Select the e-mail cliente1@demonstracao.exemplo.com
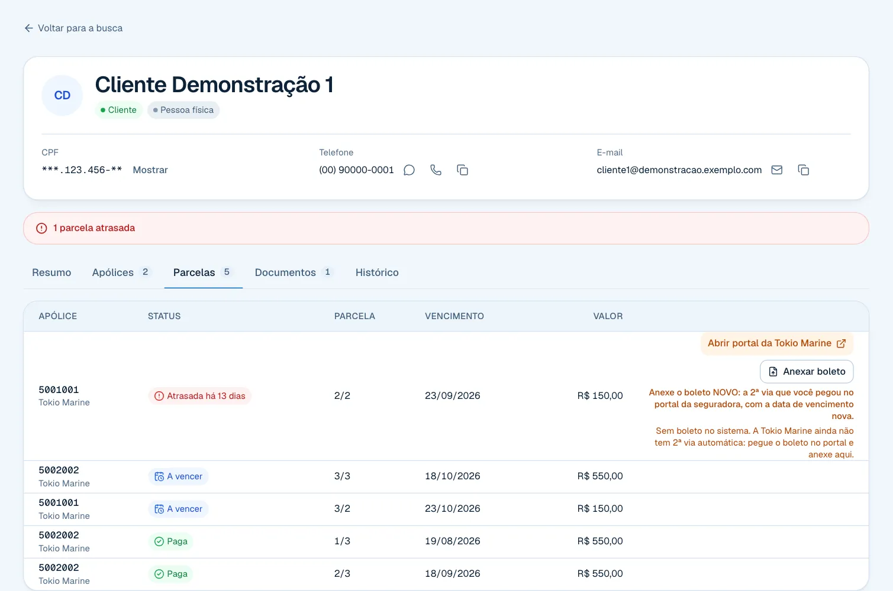 coord(679,170)
